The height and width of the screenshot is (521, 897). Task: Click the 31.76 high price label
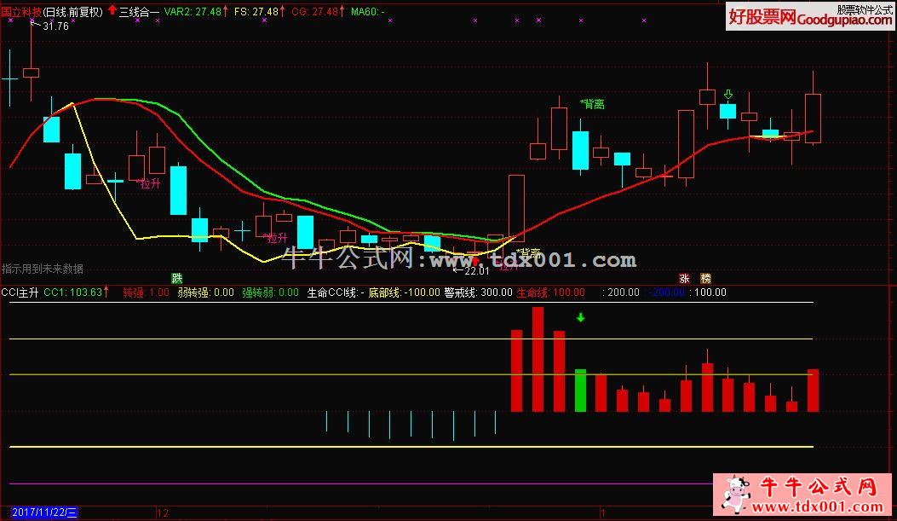click(55, 26)
